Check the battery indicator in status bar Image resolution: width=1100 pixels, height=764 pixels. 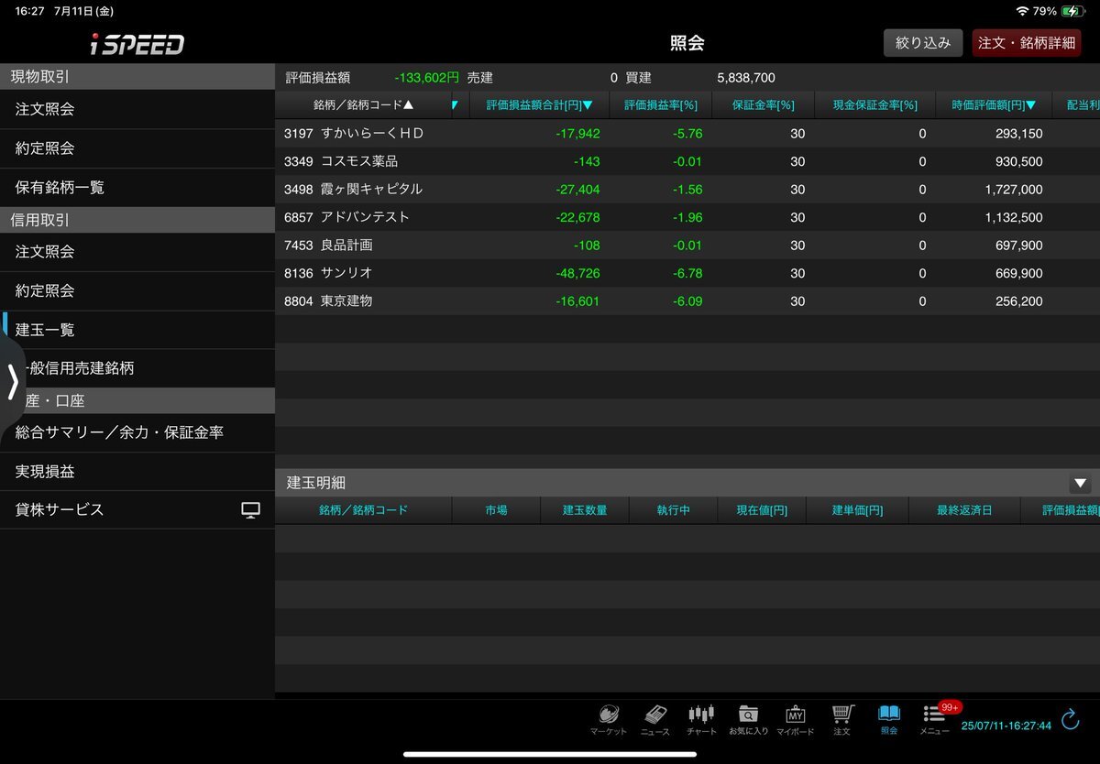[x=1072, y=11]
